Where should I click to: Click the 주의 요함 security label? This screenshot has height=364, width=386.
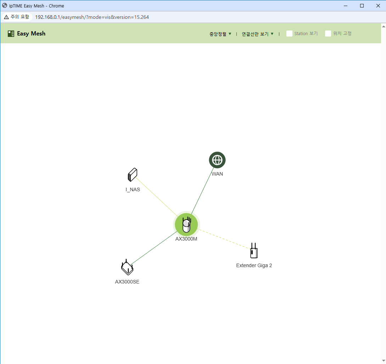click(x=20, y=17)
